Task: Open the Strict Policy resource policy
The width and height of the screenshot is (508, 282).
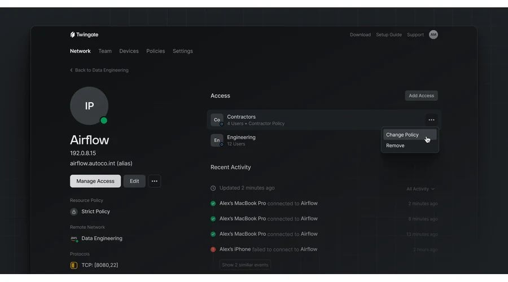Action: point(95,211)
